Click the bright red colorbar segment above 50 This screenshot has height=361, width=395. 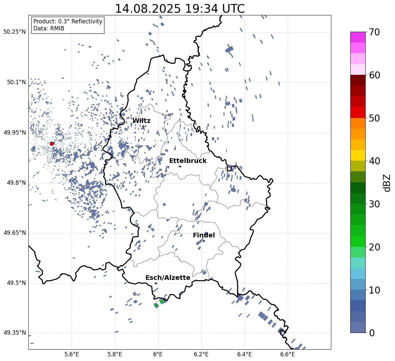pyautogui.click(x=358, y=113)
